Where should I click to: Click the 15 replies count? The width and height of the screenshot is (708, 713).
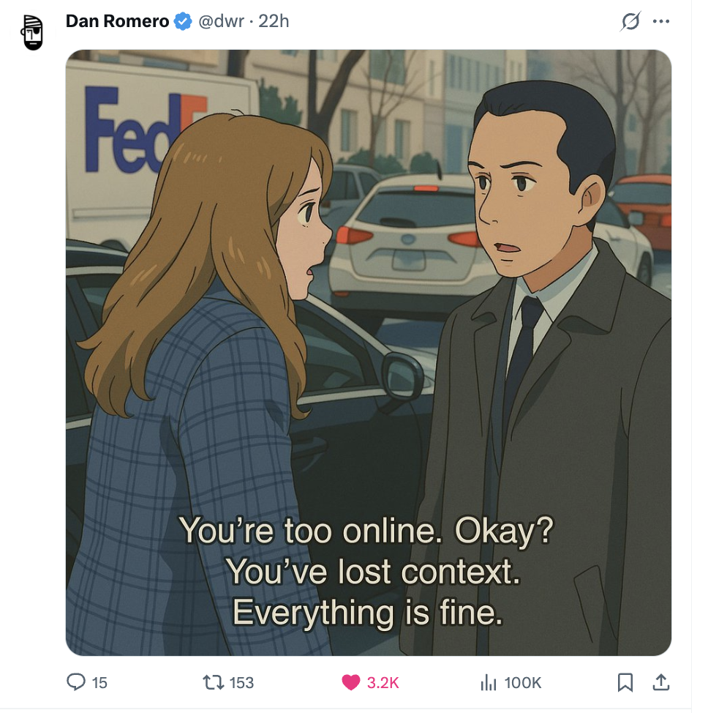pos(99,682)
